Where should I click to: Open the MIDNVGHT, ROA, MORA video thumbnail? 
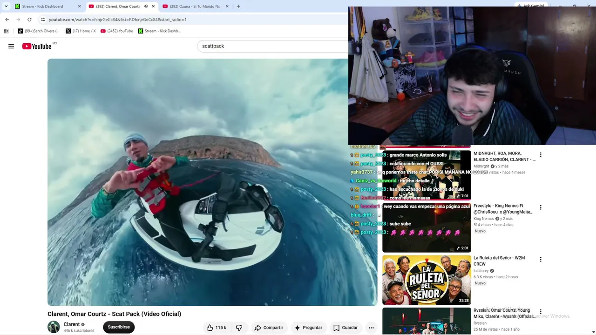pos(427,175)
